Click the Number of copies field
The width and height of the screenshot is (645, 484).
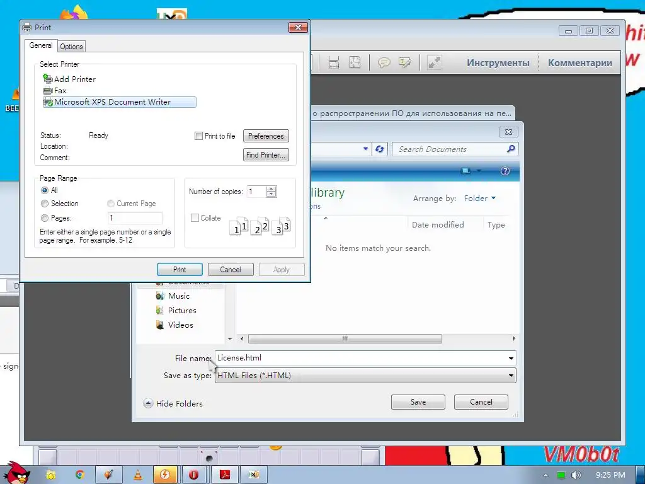257,192
